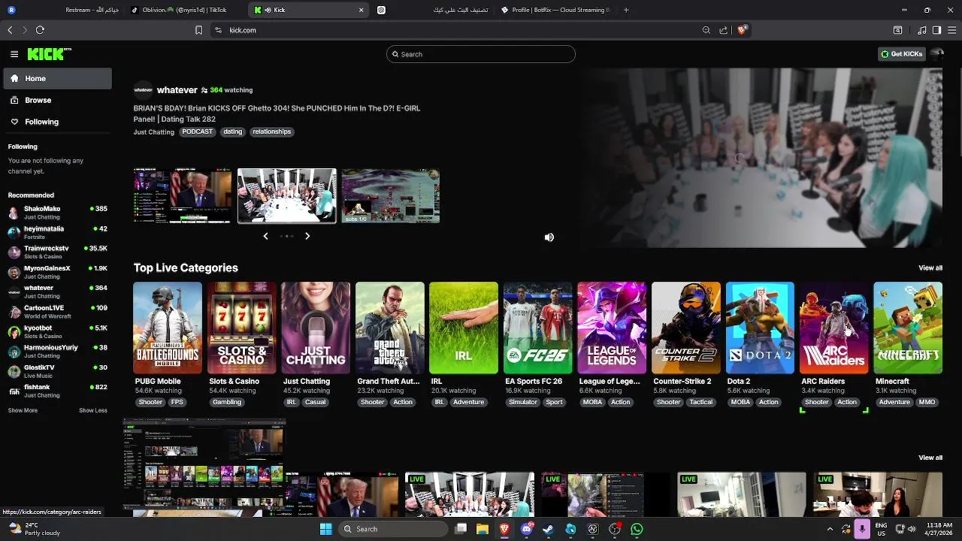Open the share icon in address bar
Image resolution: width=962 pixels, height=541 pixels.
pyautogui.click(x=724, y=30)
